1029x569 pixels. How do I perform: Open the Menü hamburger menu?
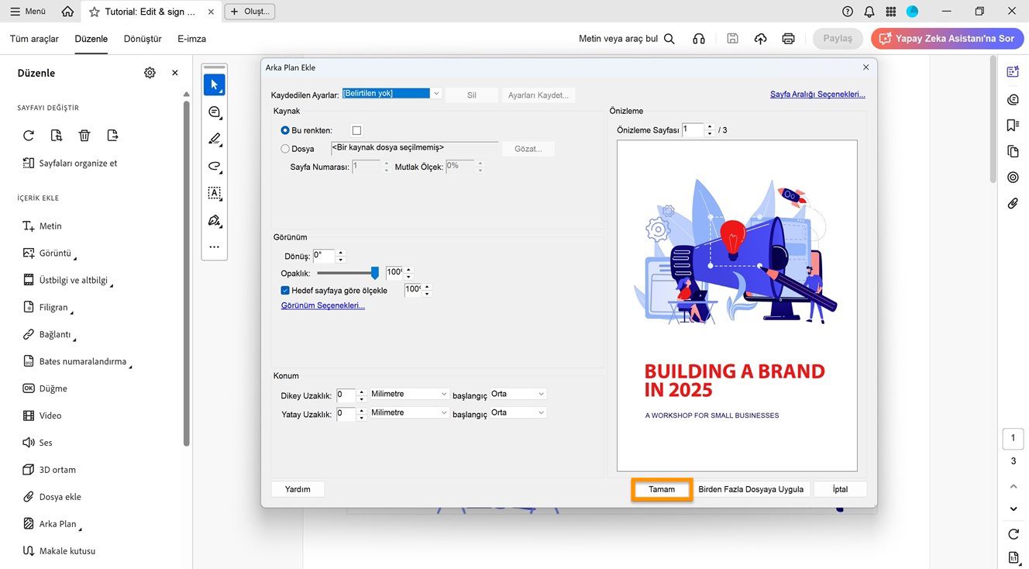[28, 12]
